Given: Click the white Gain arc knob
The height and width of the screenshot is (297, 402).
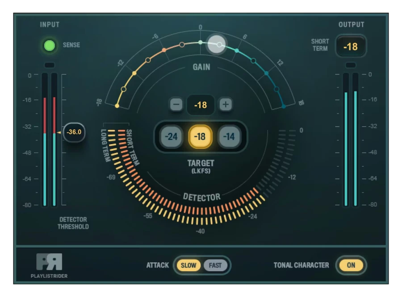Looking at the screenshot, I should click(217, 45).
